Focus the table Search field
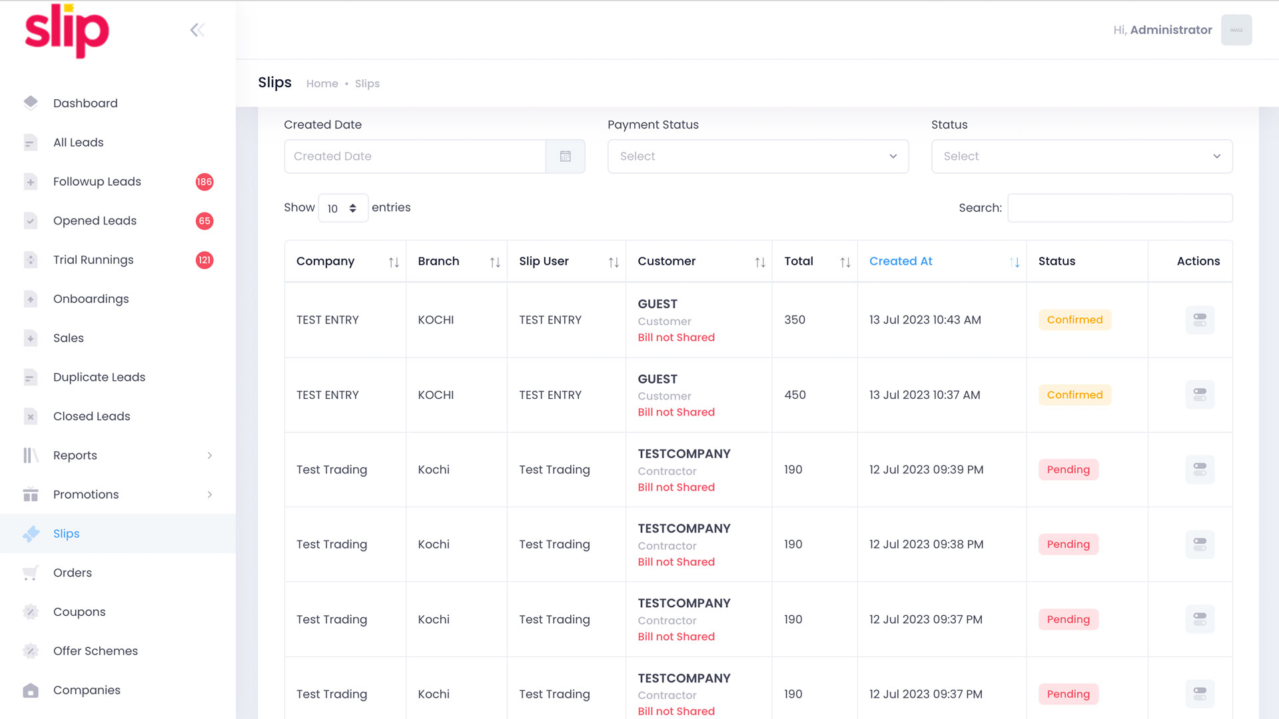 click(1120, 208)
